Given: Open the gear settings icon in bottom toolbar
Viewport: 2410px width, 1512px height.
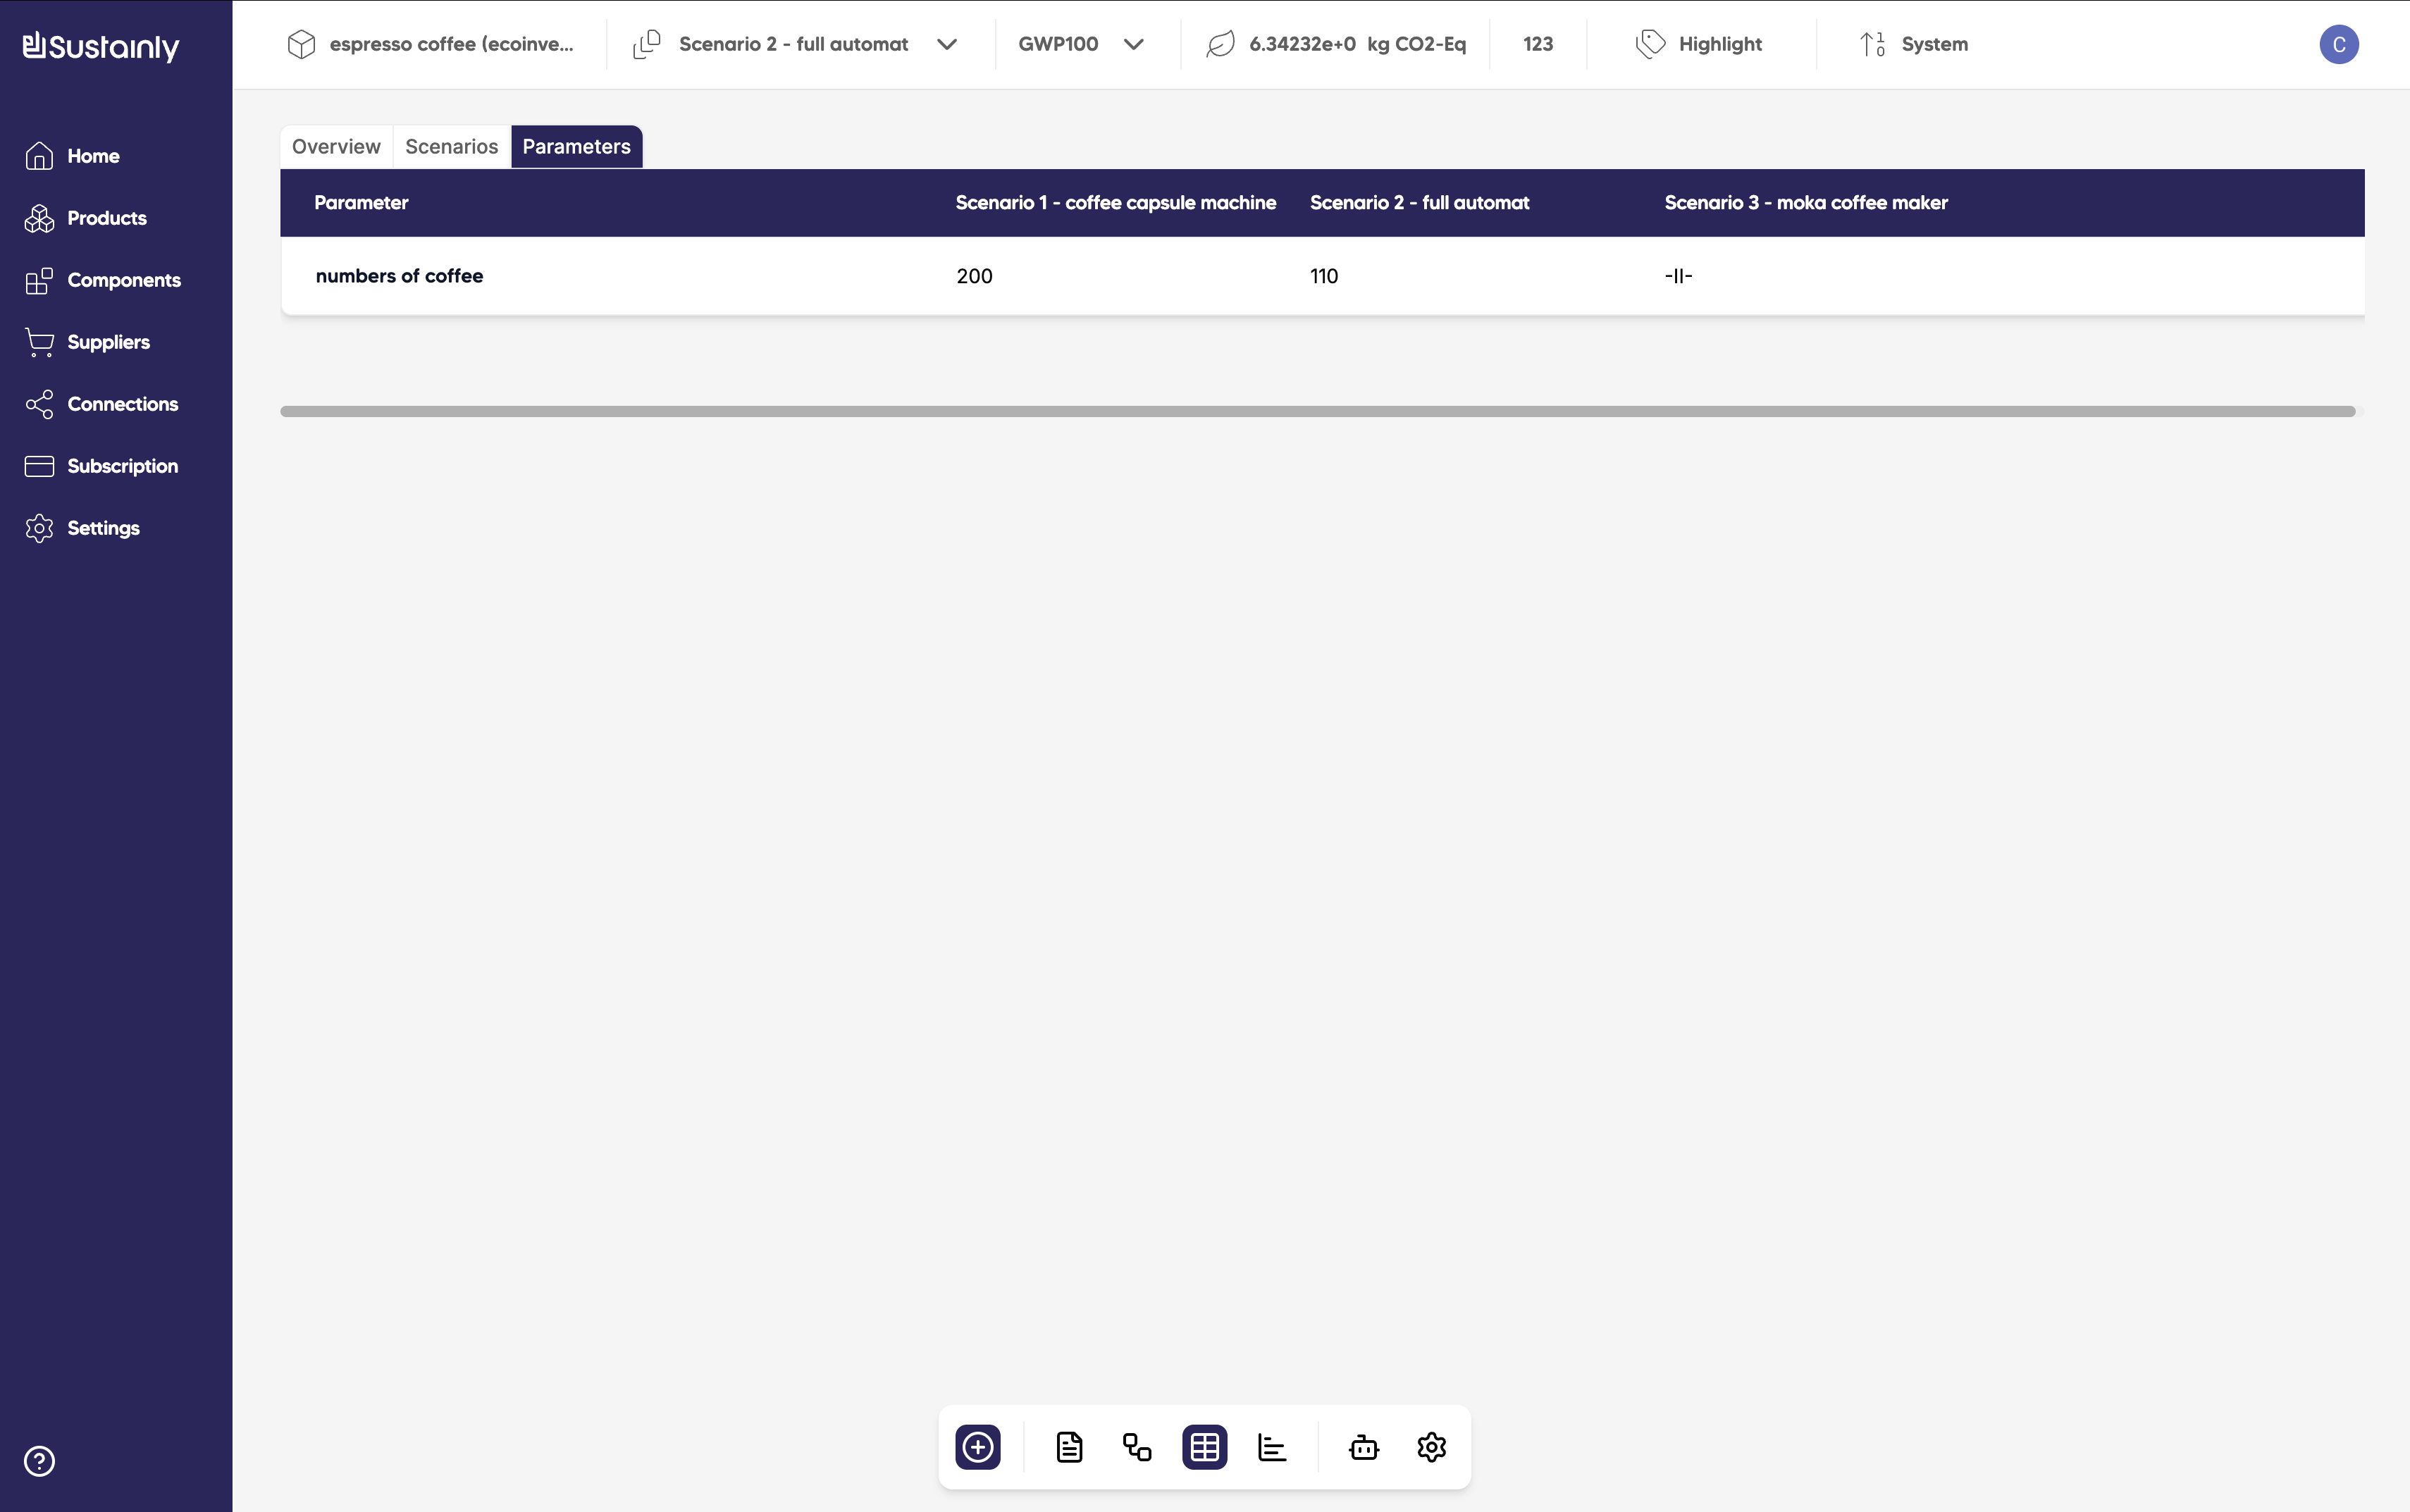Looking at the screenshot, I should 1431,1447.
